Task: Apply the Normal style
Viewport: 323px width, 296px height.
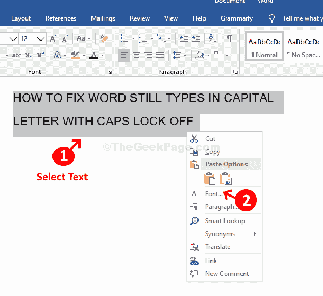Action: pyautogui.click(x=264, y=46)
